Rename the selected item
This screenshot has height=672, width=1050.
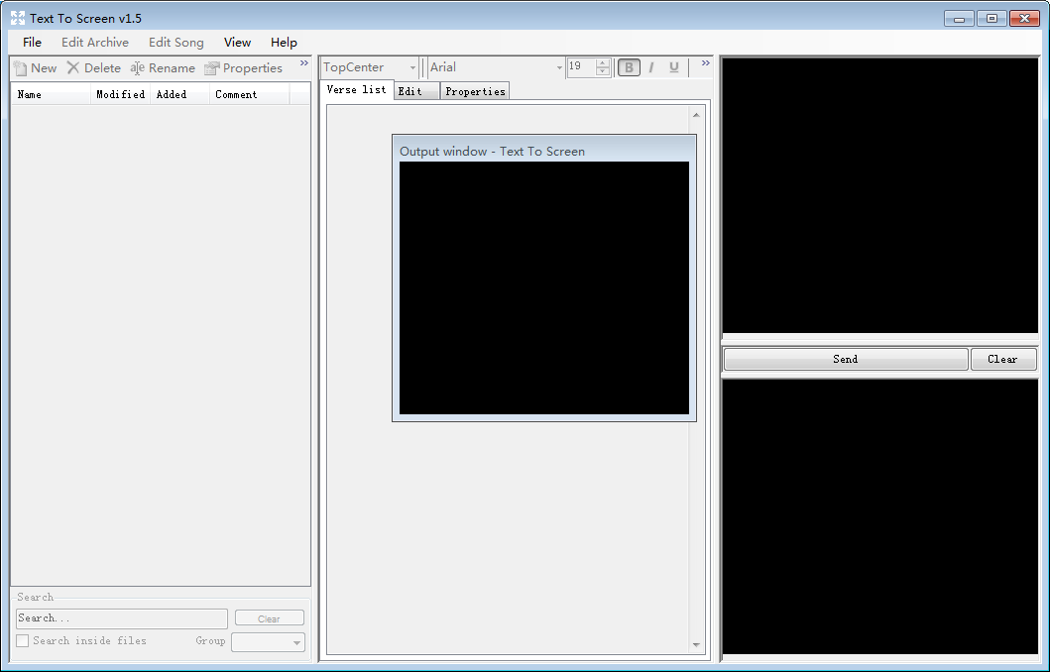click(x=163, y=68)
